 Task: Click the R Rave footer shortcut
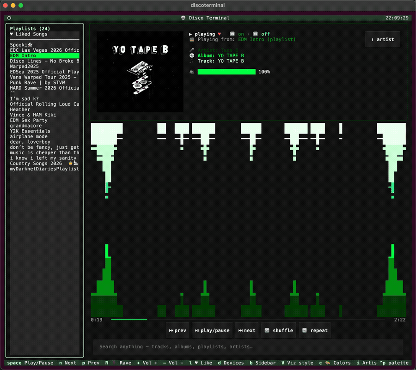coord(118,363)
